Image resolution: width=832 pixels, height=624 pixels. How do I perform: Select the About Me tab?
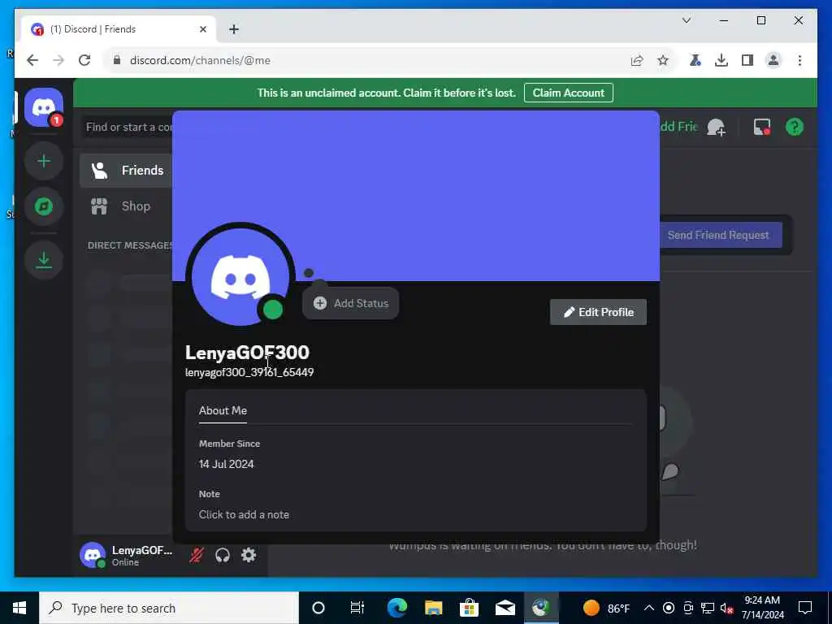223,410
